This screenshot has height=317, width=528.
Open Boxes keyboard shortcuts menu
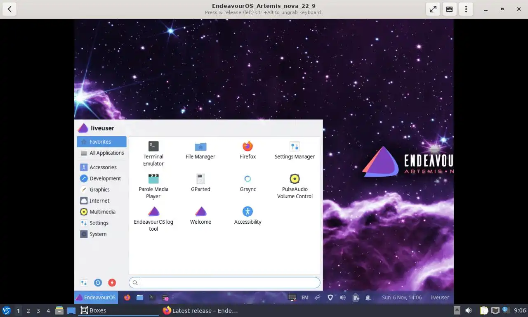pyautogui.click(x=450, y=9)
